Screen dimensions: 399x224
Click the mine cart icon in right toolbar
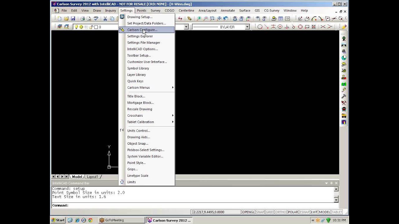click(x=344, y=109)
